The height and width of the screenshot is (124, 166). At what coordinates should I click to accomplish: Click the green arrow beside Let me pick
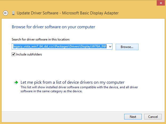coord(16,83)
